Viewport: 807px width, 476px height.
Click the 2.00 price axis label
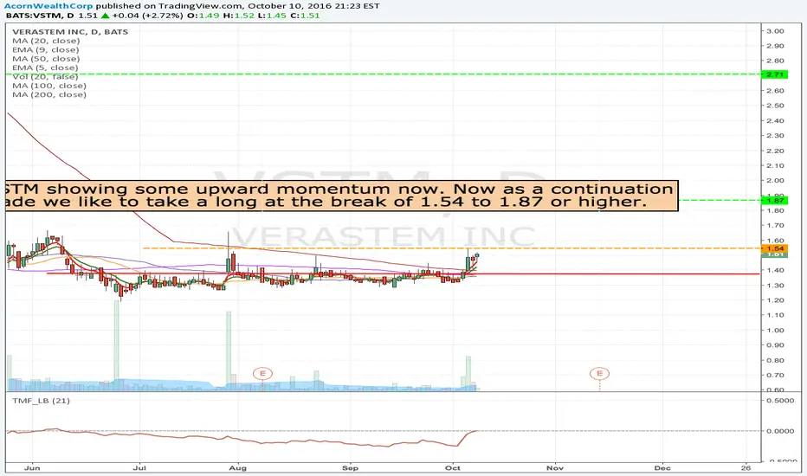point(775,181)
